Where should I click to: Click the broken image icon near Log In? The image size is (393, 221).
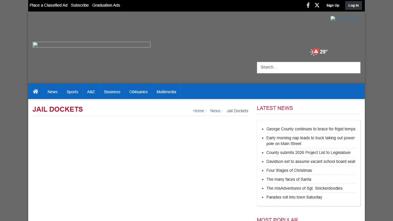[x=345, y=19]
